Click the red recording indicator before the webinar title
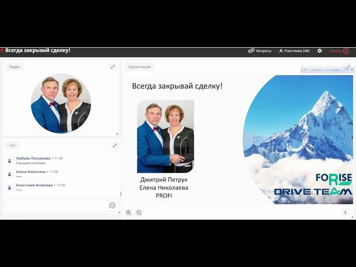 (x=2, y=51)
